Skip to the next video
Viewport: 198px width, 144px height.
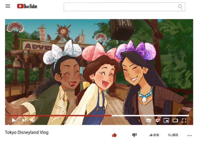(x=24, y=120)
